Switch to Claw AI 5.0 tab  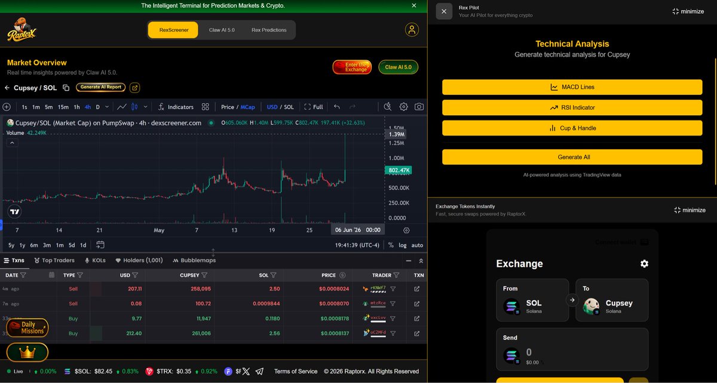click(x=222, y=30)
